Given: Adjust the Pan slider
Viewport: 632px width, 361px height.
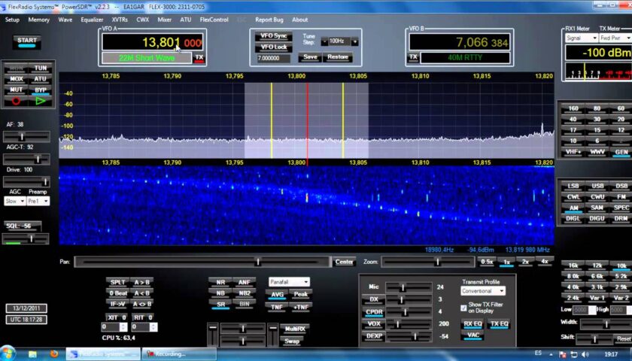Looking at the screenshot, I should (x=202, y=262).
